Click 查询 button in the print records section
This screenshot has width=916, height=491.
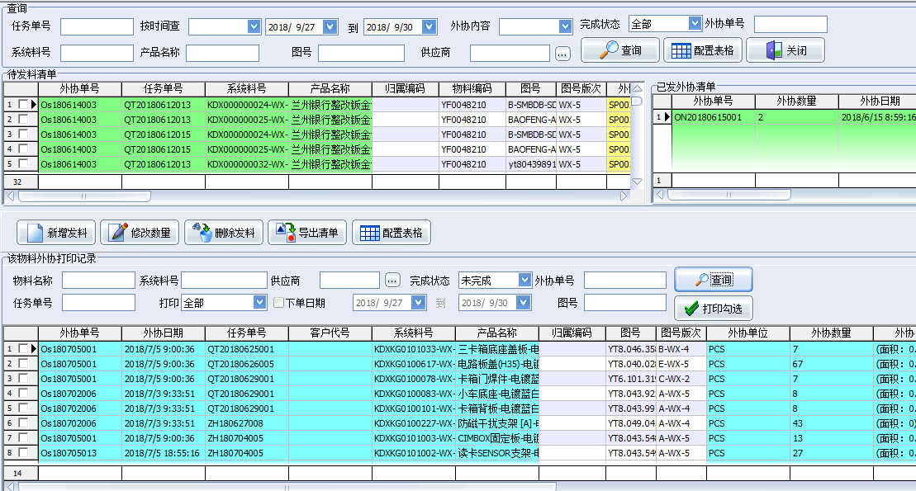[714, 280]
